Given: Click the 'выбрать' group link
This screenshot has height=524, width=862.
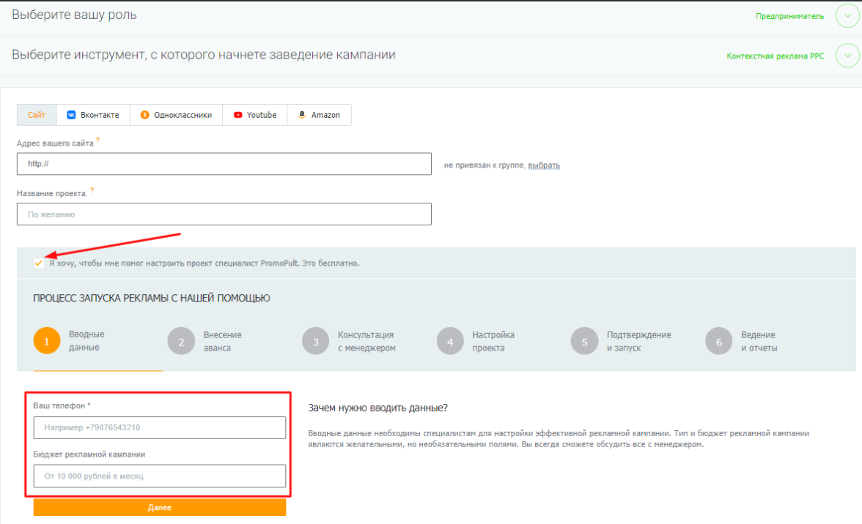Looking at the screenshot, I should pyautogui.click(x=544, y=165).
